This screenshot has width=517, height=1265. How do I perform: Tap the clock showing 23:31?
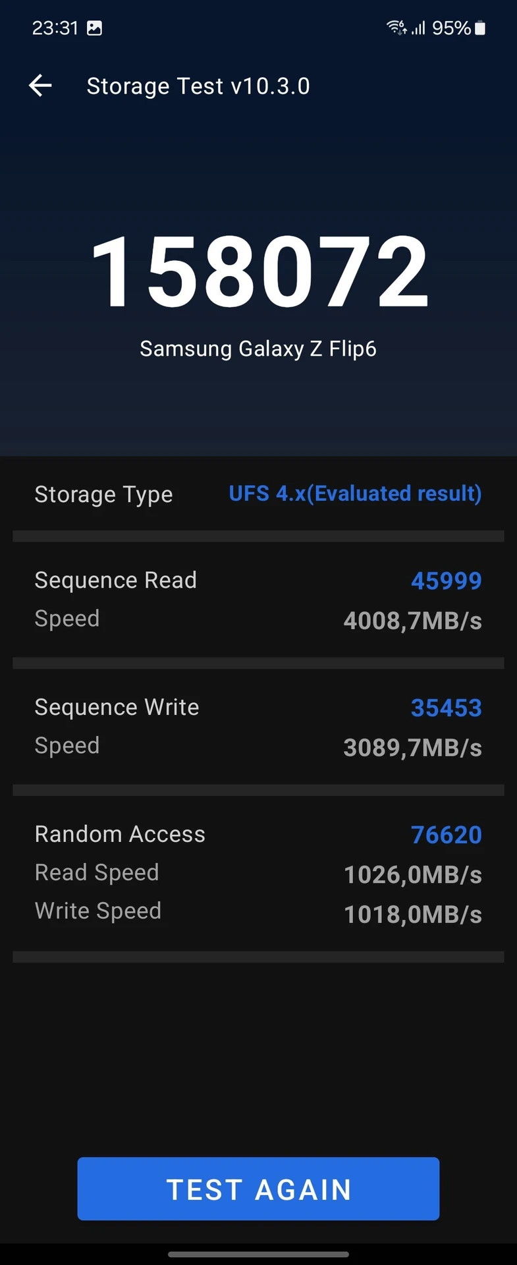click(x=55, y=28)
